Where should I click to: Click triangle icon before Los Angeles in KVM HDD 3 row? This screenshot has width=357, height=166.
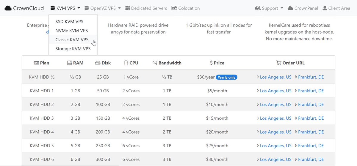tap(258, 118)
